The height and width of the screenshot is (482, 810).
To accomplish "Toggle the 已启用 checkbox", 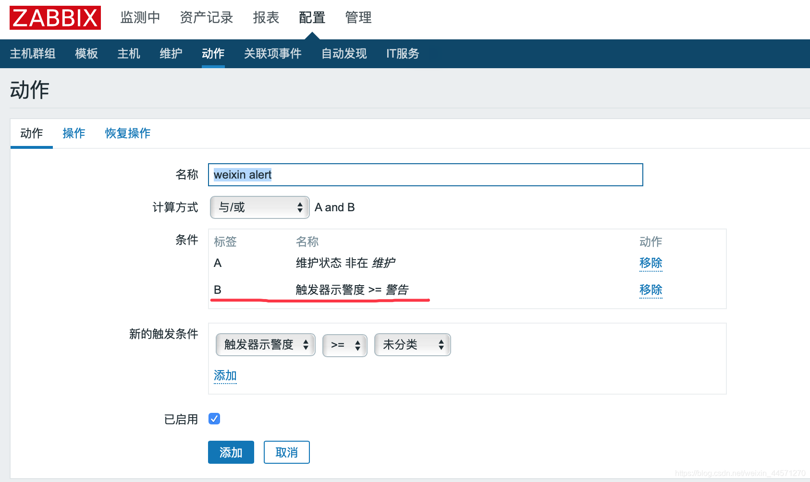I will 214,419.
